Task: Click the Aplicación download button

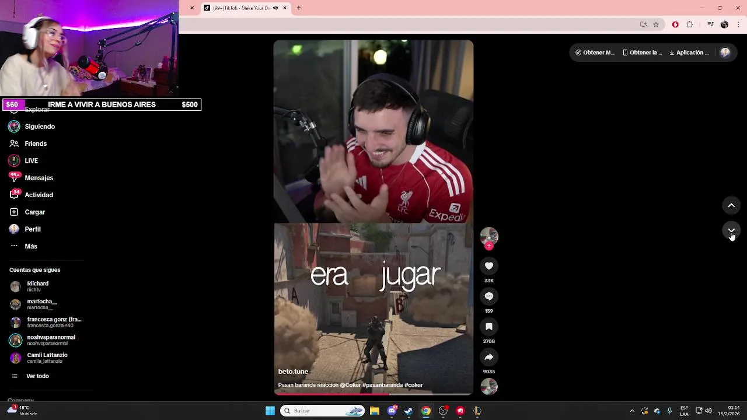Action: click(x=689, y=52)
